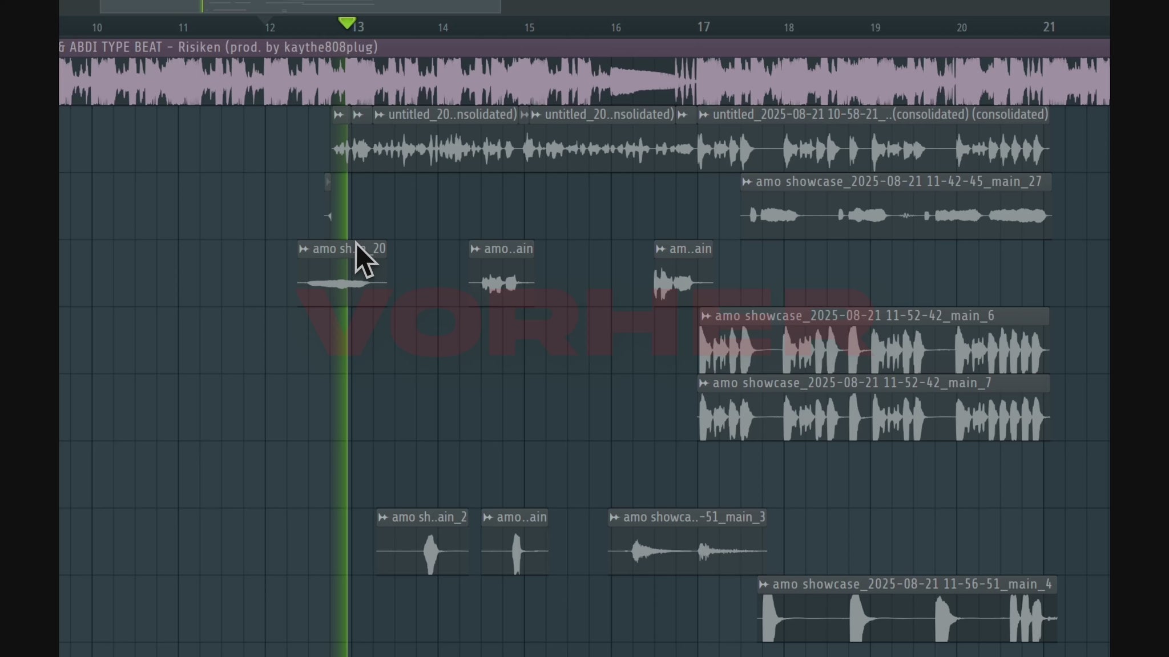
Task: Select the amo sh..20 clip title
Action: pyautogui.click(x=349, y=249)
